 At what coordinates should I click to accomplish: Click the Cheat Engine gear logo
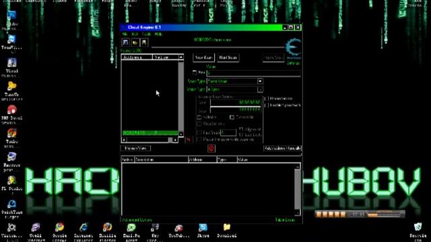[x=294, y=47]
